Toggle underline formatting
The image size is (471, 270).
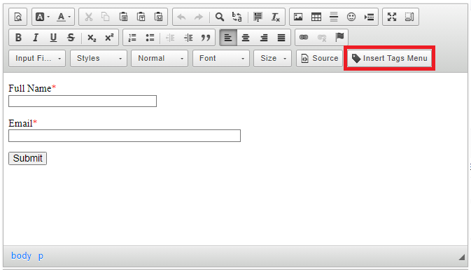click(53, 38)
